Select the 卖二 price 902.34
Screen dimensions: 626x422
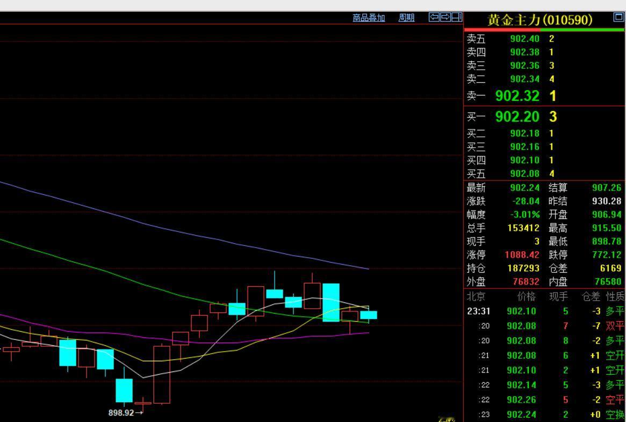(524, 79)
